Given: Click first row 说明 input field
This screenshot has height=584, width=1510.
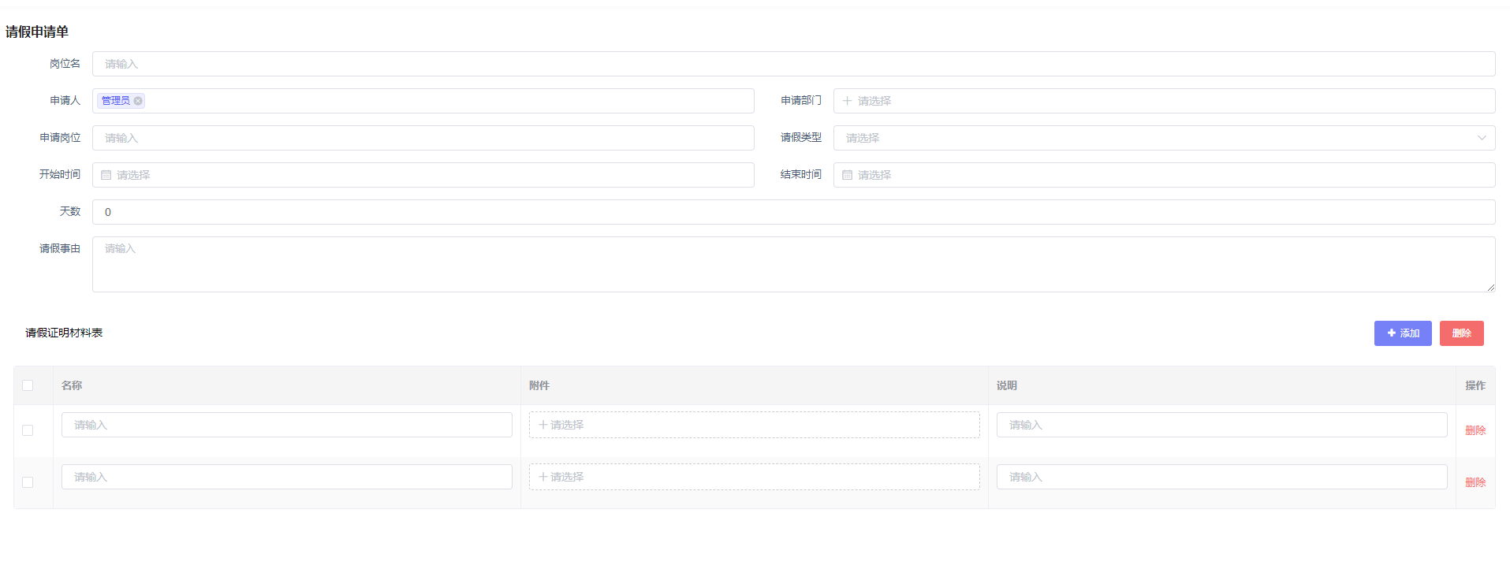Looking at the screenshot, I should pos(1221,425).
